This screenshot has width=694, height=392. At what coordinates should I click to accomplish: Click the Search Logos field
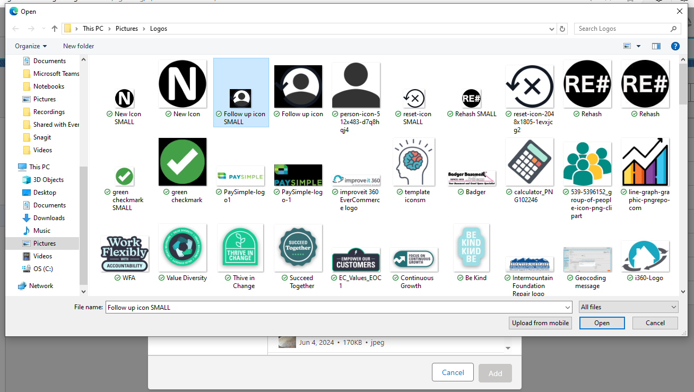pyautogui.click(x=627, y=29)
